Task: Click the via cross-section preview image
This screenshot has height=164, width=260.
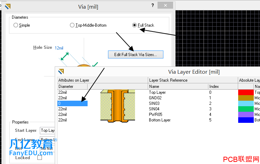Action: pos(118,106)
